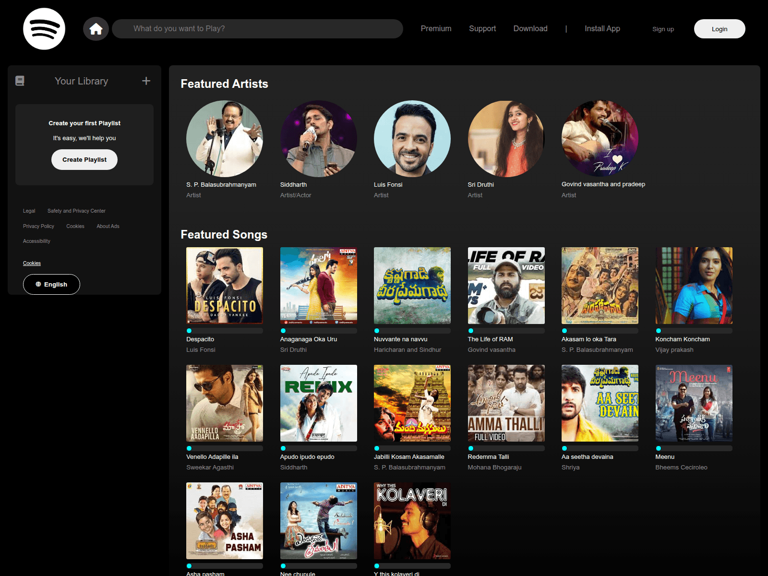The image size is (768, 576).
Task: Open the Accessibility link
Action: 36,241
